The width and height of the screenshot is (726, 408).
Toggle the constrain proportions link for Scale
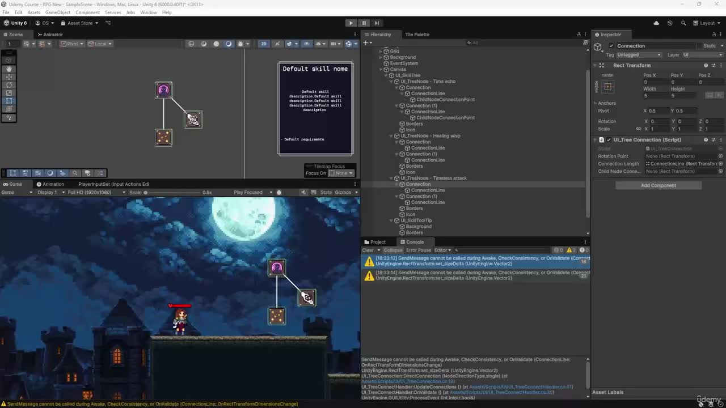(x=638, y=129)
